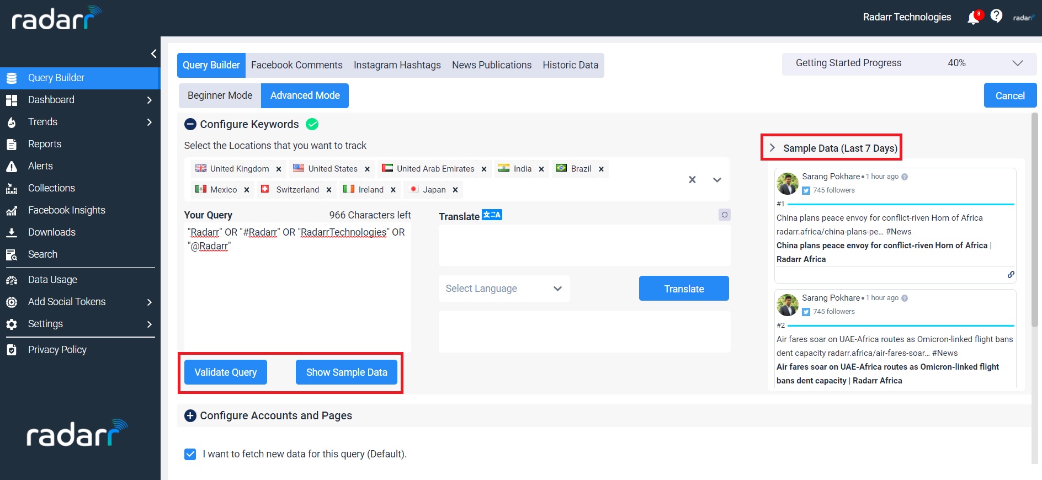Open the Instagram Hashtags tab

tap(397, 65)
